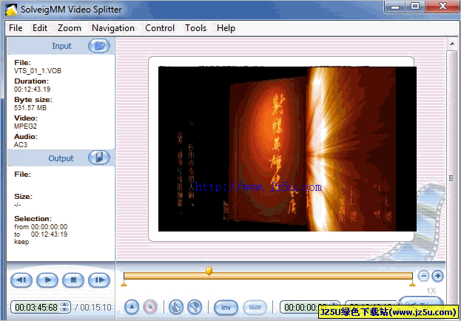
Task: Open the File menu
Action: pos(16,28)
